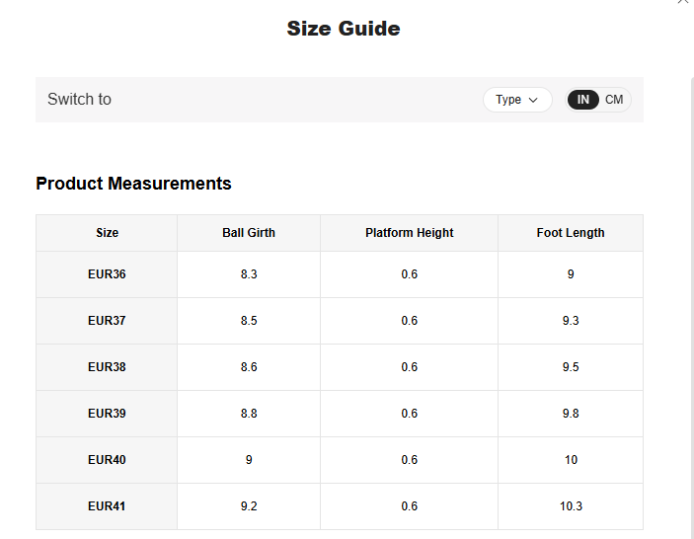Click the Foot Length column header
694x539 pixels.
pyautogui.click(x=571, y=233)
